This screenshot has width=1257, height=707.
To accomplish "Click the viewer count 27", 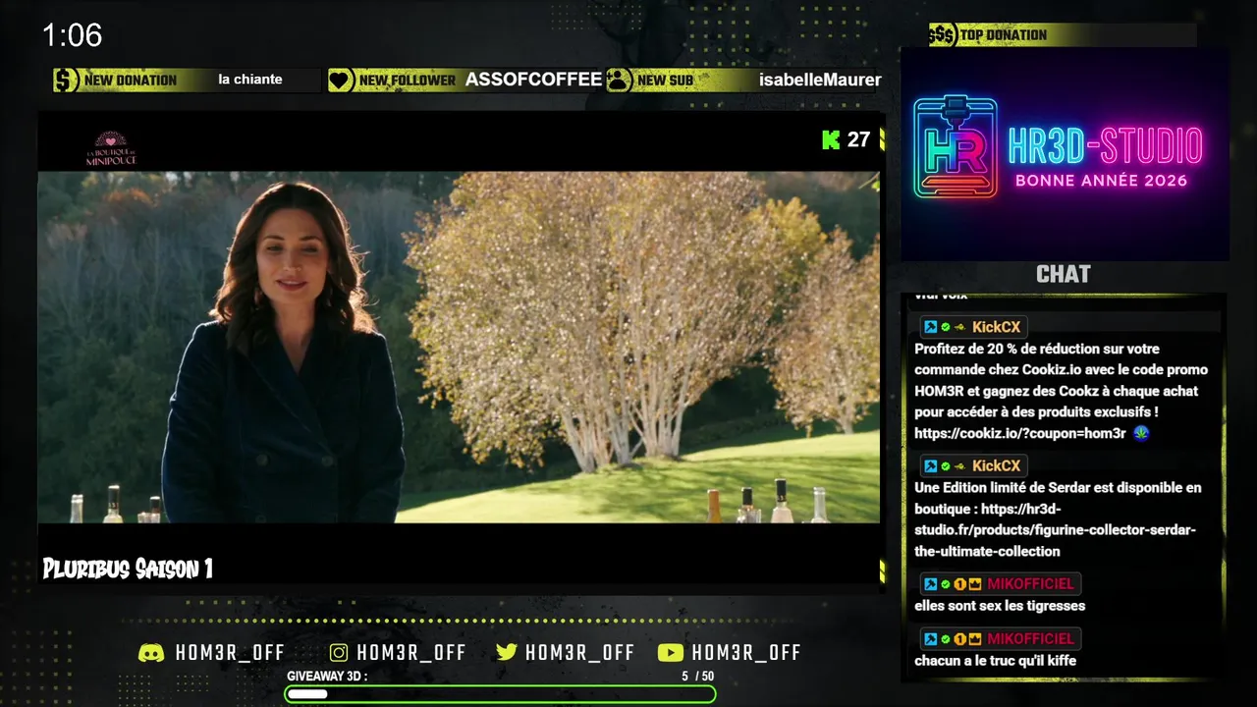I will tap(858, 139).
